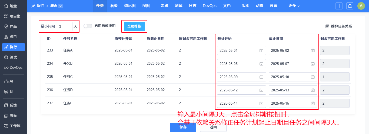Click the user avatar icon A
This screenshot has width=369, height=134.
coord(361,6)
